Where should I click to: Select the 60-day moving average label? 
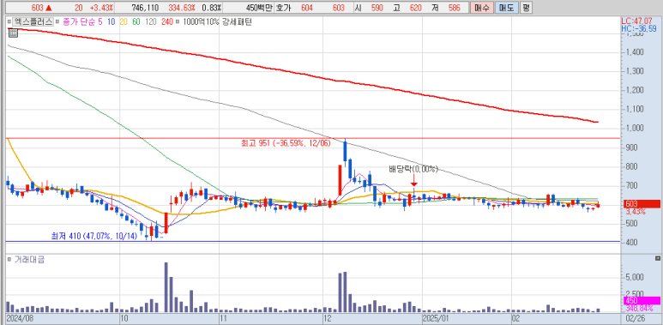point(136,22)
